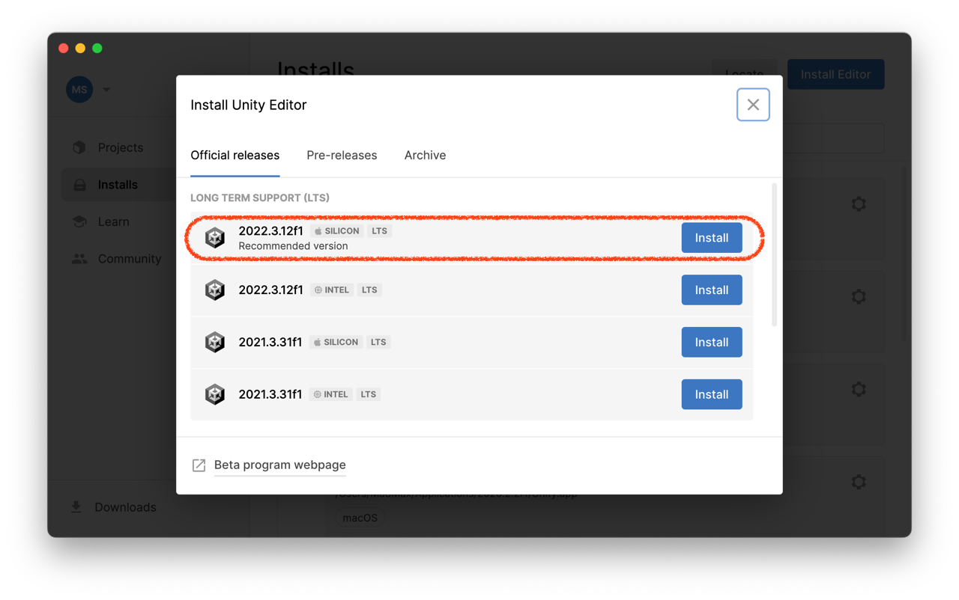Click LTS badge in 2021.3.31f1 Silicon row
Viewport: 959px width, 600px height.
coord(378,343)
